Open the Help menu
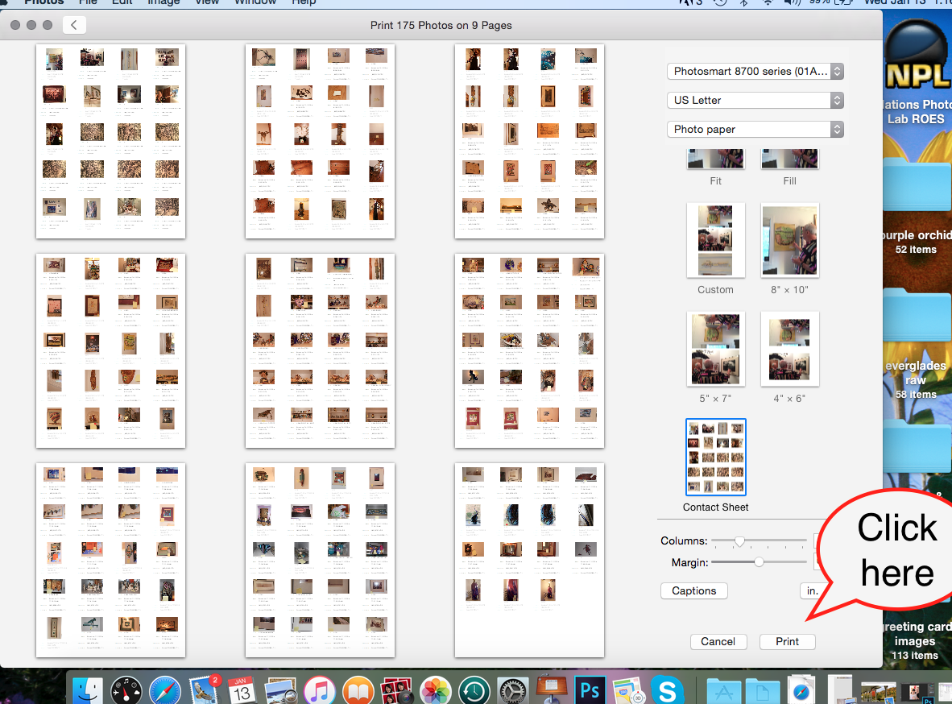The image size is (952, 704). (x=304, y=2)
